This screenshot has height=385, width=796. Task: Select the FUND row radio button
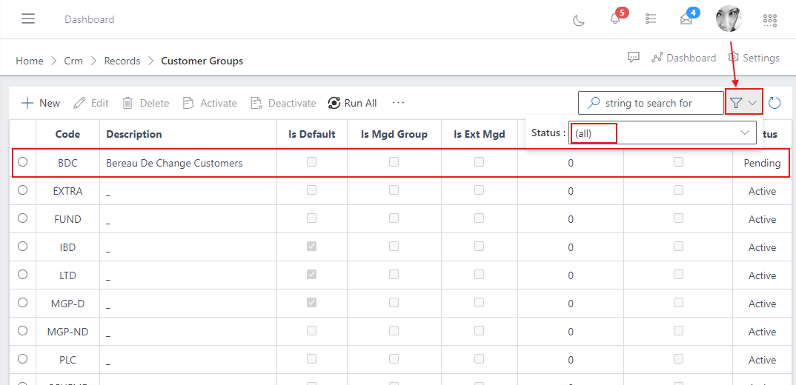click(x=22, y=218)
